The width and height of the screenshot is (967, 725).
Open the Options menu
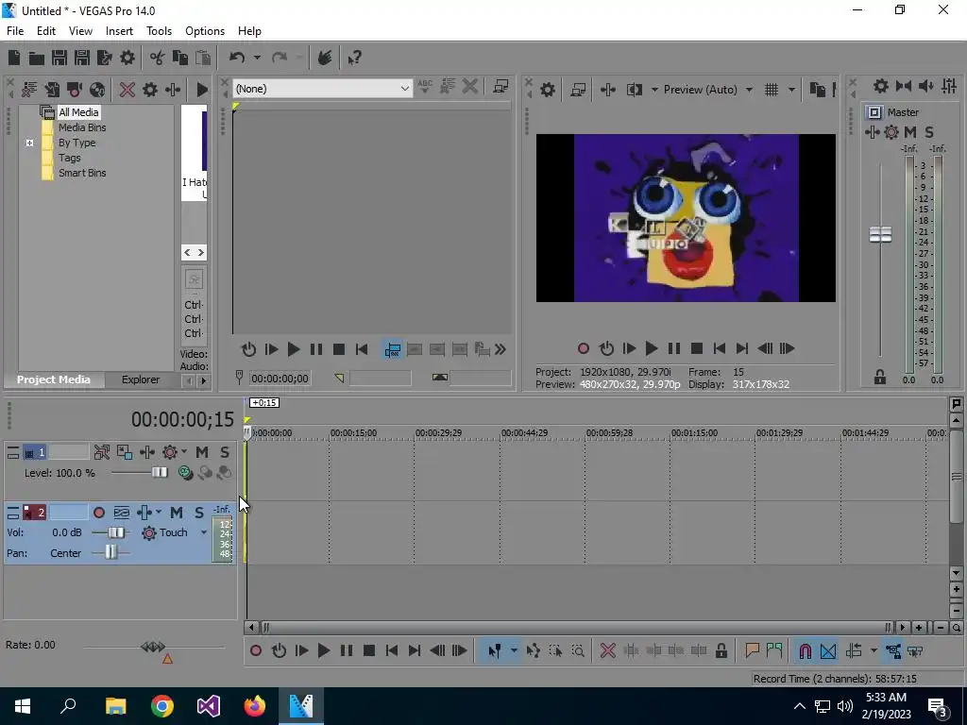205,31
